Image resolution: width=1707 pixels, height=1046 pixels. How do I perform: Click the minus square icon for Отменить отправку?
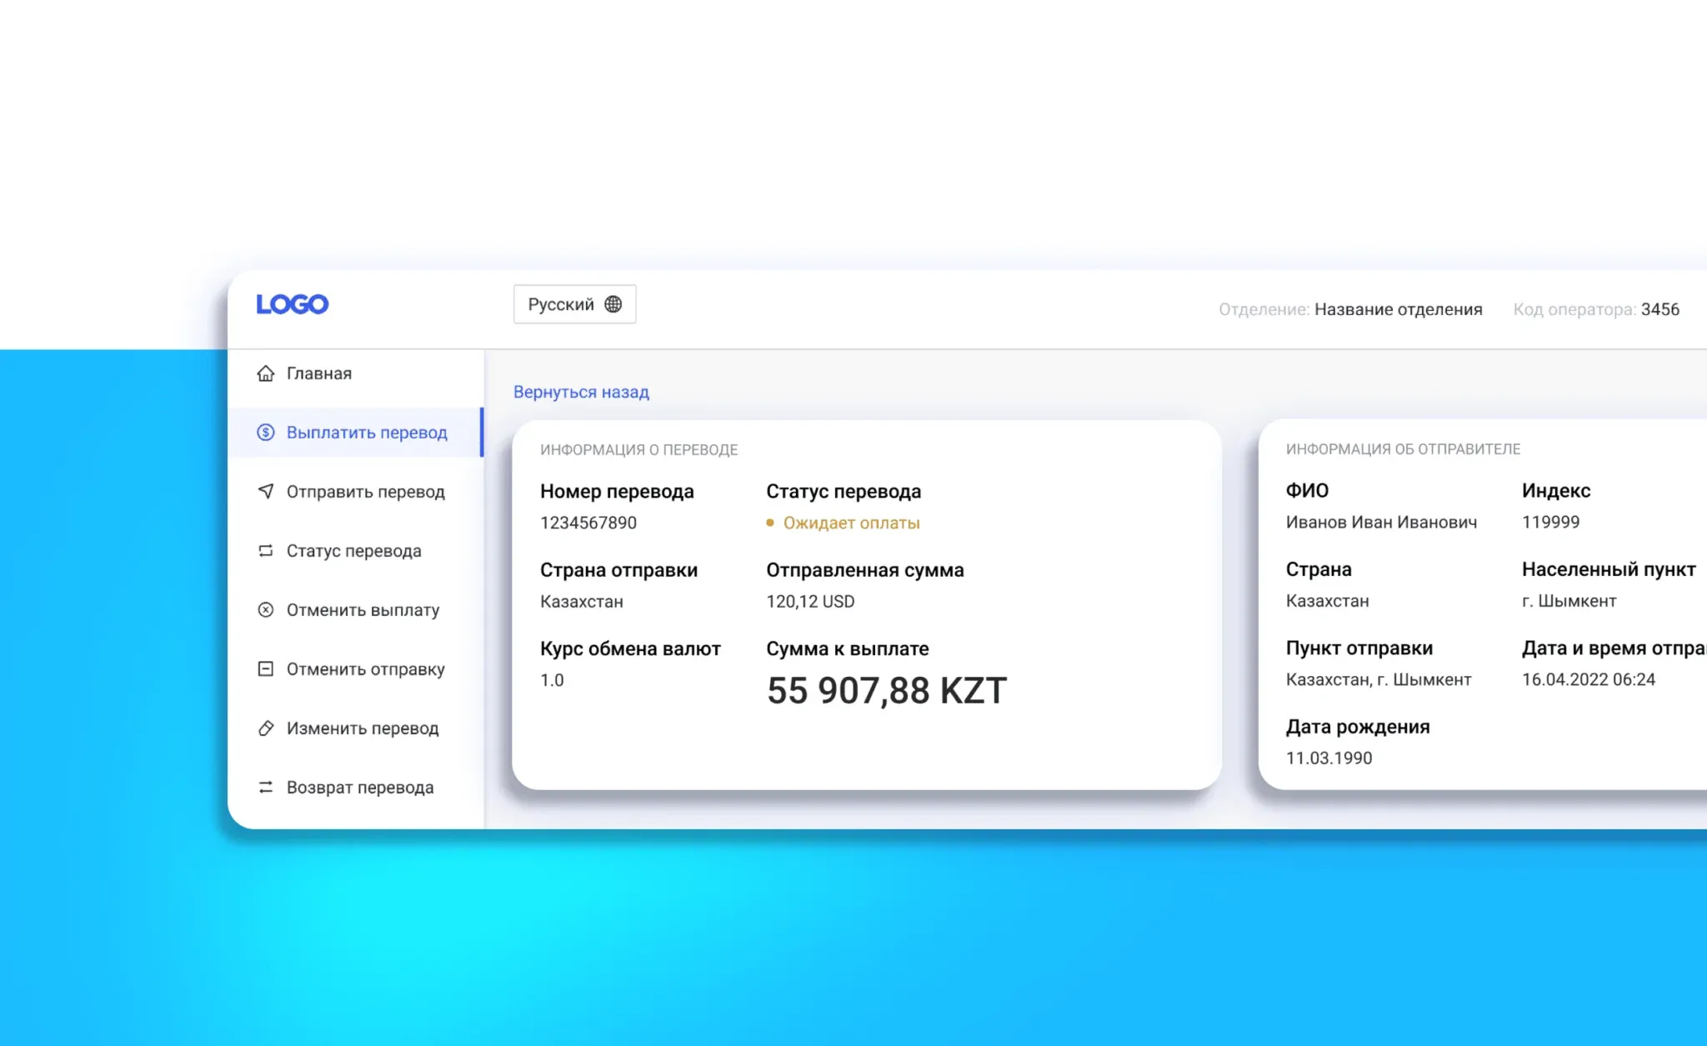265,669
